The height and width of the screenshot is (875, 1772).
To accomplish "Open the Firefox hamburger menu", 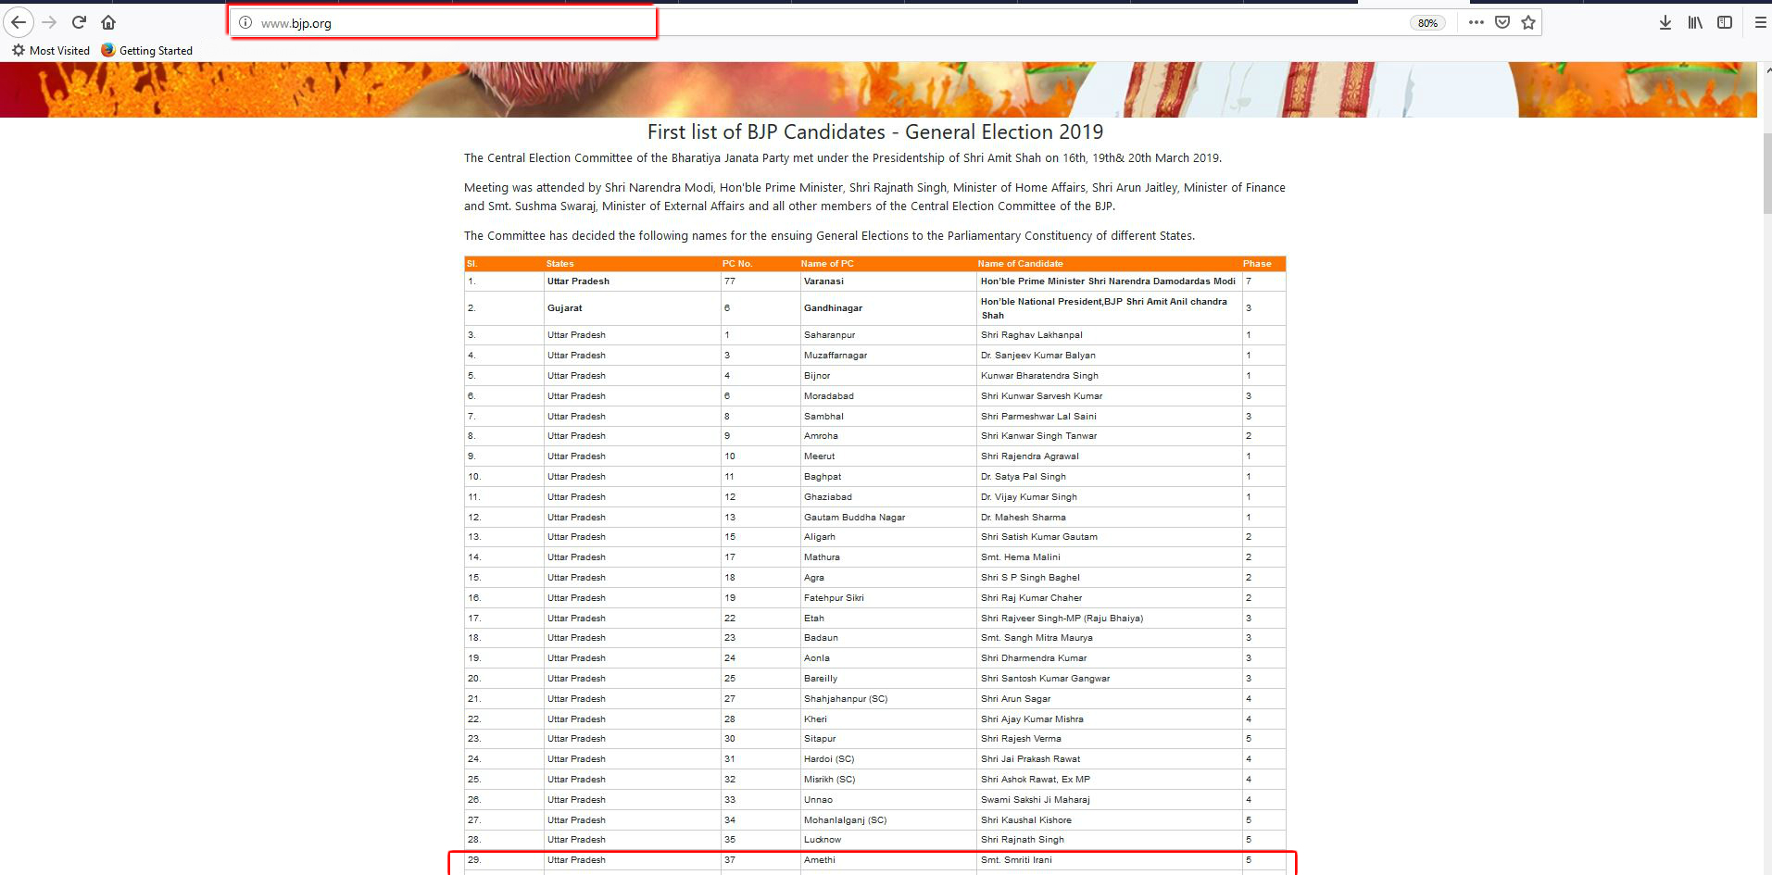I will point(1760,22).
